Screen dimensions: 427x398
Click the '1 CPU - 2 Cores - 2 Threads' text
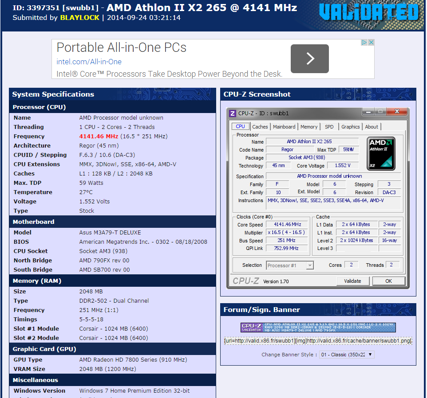click(117, 127)
